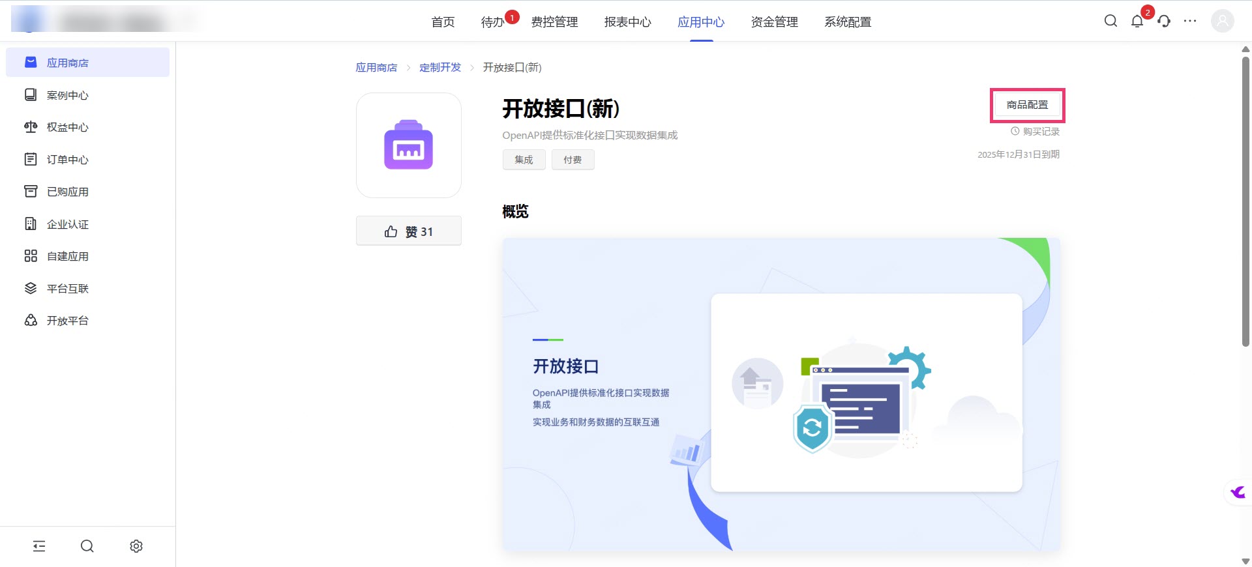Like the app with the 赞 31 button

[x=409, y=231]
